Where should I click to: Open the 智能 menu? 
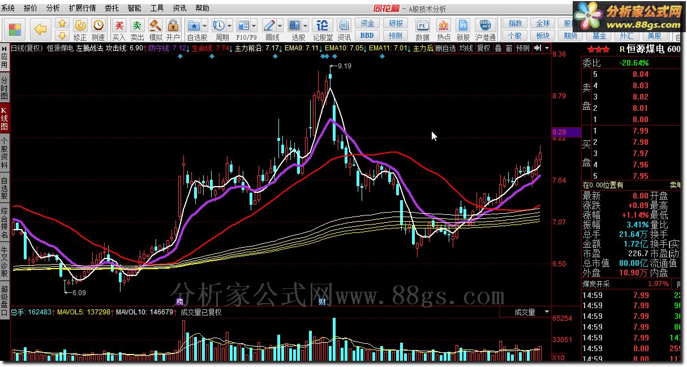tap(134, 8)
